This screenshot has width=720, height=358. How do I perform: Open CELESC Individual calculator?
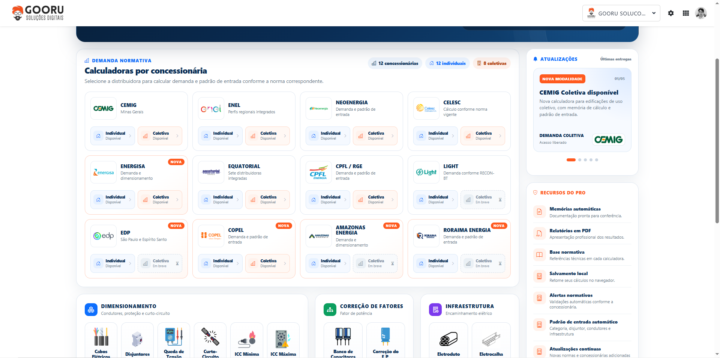tap(435, 136)
